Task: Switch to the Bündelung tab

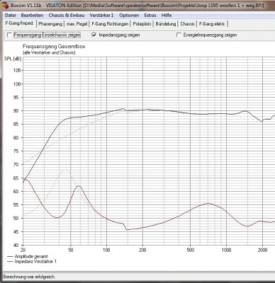Action: tap(166, 24)
